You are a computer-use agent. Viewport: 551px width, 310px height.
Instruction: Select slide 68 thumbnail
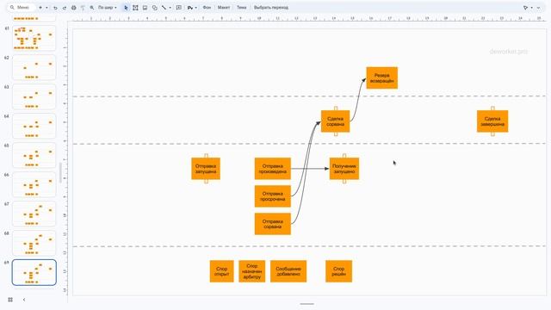pyautogui.click(x=34, y=243)
